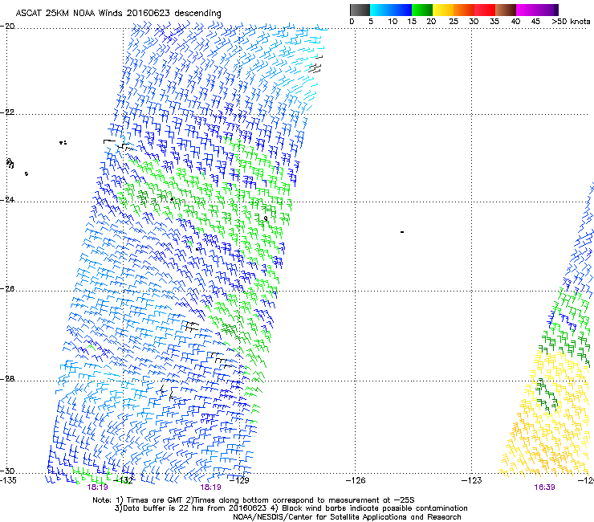Click the dark purple 45-50 color segment
594x522 pixels.
coord(547,10)
